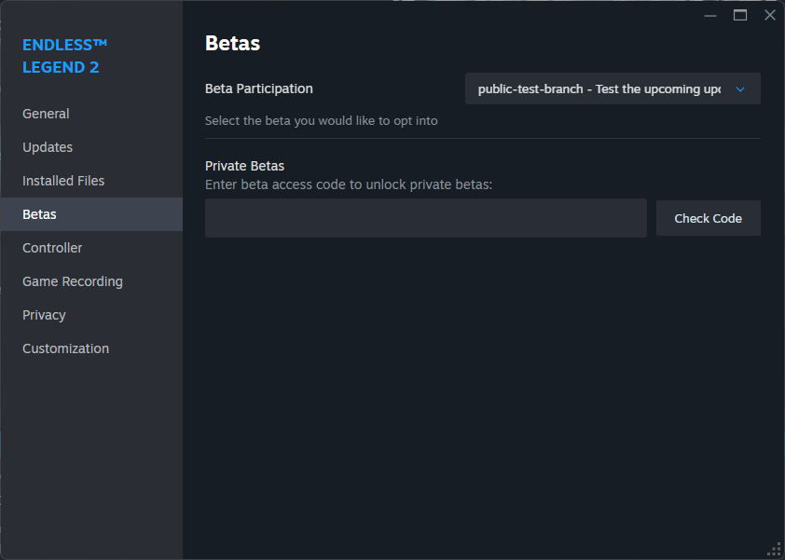Maximize the properties window

[740, 15]
